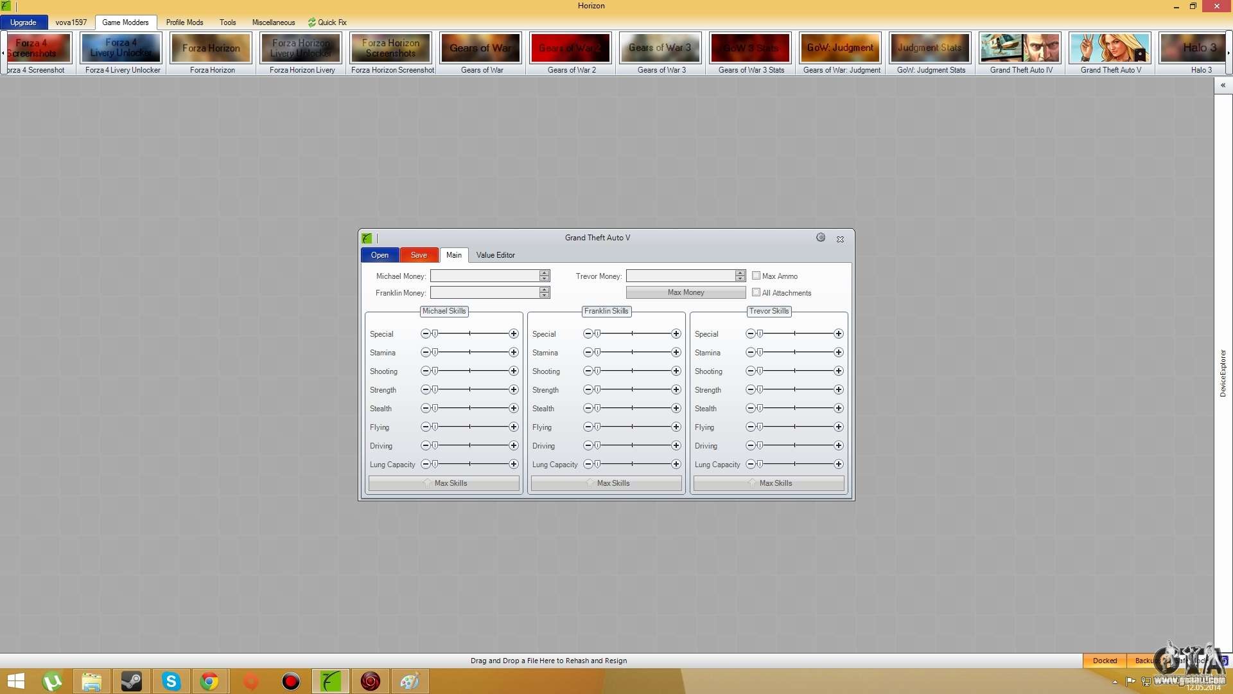Screen dimensions: 1233x694
Task: Click plus on Michael Stamina slider
Action: pos(514,353)
